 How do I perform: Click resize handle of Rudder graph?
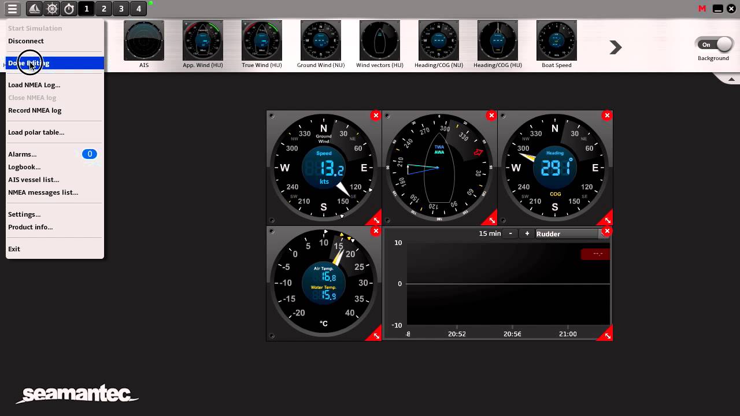click(607, 335)
